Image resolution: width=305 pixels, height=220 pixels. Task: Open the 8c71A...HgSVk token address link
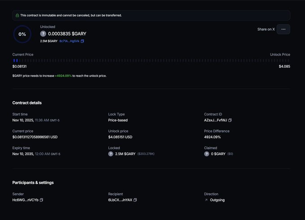pyautogui.click(x=70, y=41)
